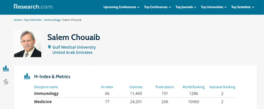Screen dimensions: 264x109
Task: Expand the Top Scientists menu
Action: point(243,7)
